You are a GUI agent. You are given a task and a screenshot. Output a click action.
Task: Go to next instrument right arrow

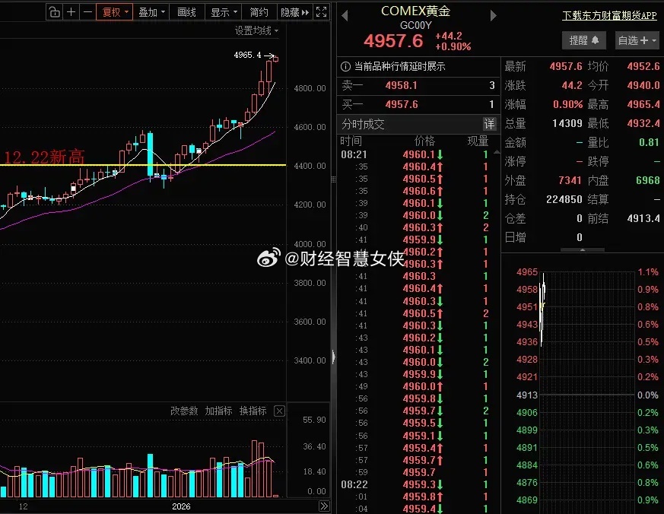493,16
